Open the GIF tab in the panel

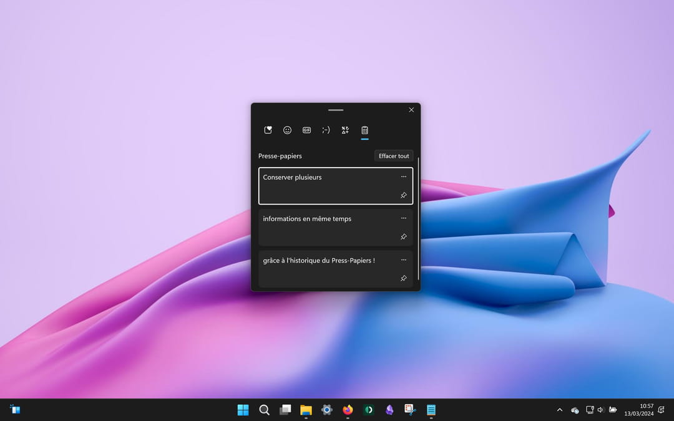[x=306, y=130]
